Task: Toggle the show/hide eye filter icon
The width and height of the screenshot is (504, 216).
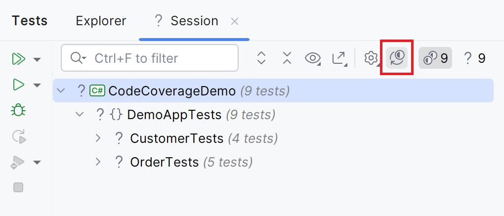Action: pyautogui.click(x=313, y=58)
